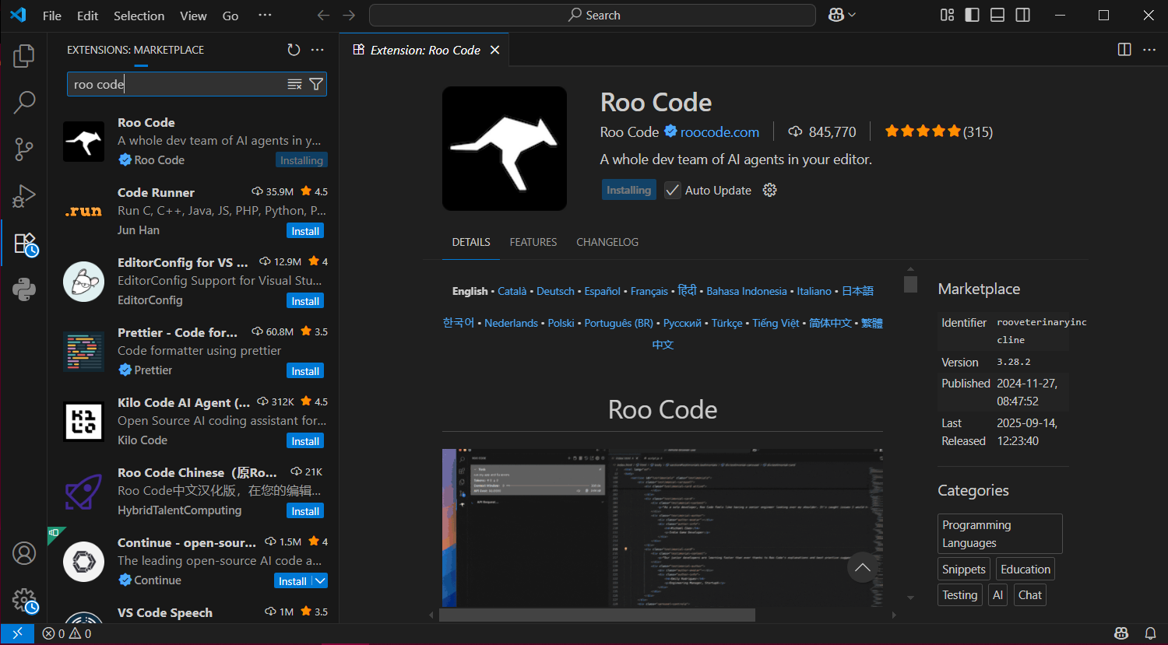This screenshot has height=645, width=1168.
Task: Toggle the bottom panel visibility
Action: point(997,15)
